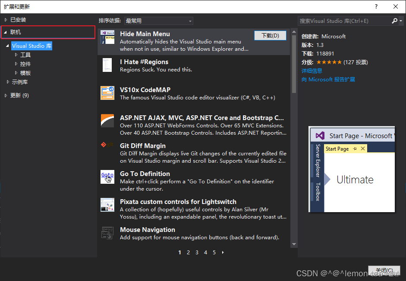Go to page 3 of extensions
The height and width of the screenshot is (281, 406).
click(x=197, y=253)
